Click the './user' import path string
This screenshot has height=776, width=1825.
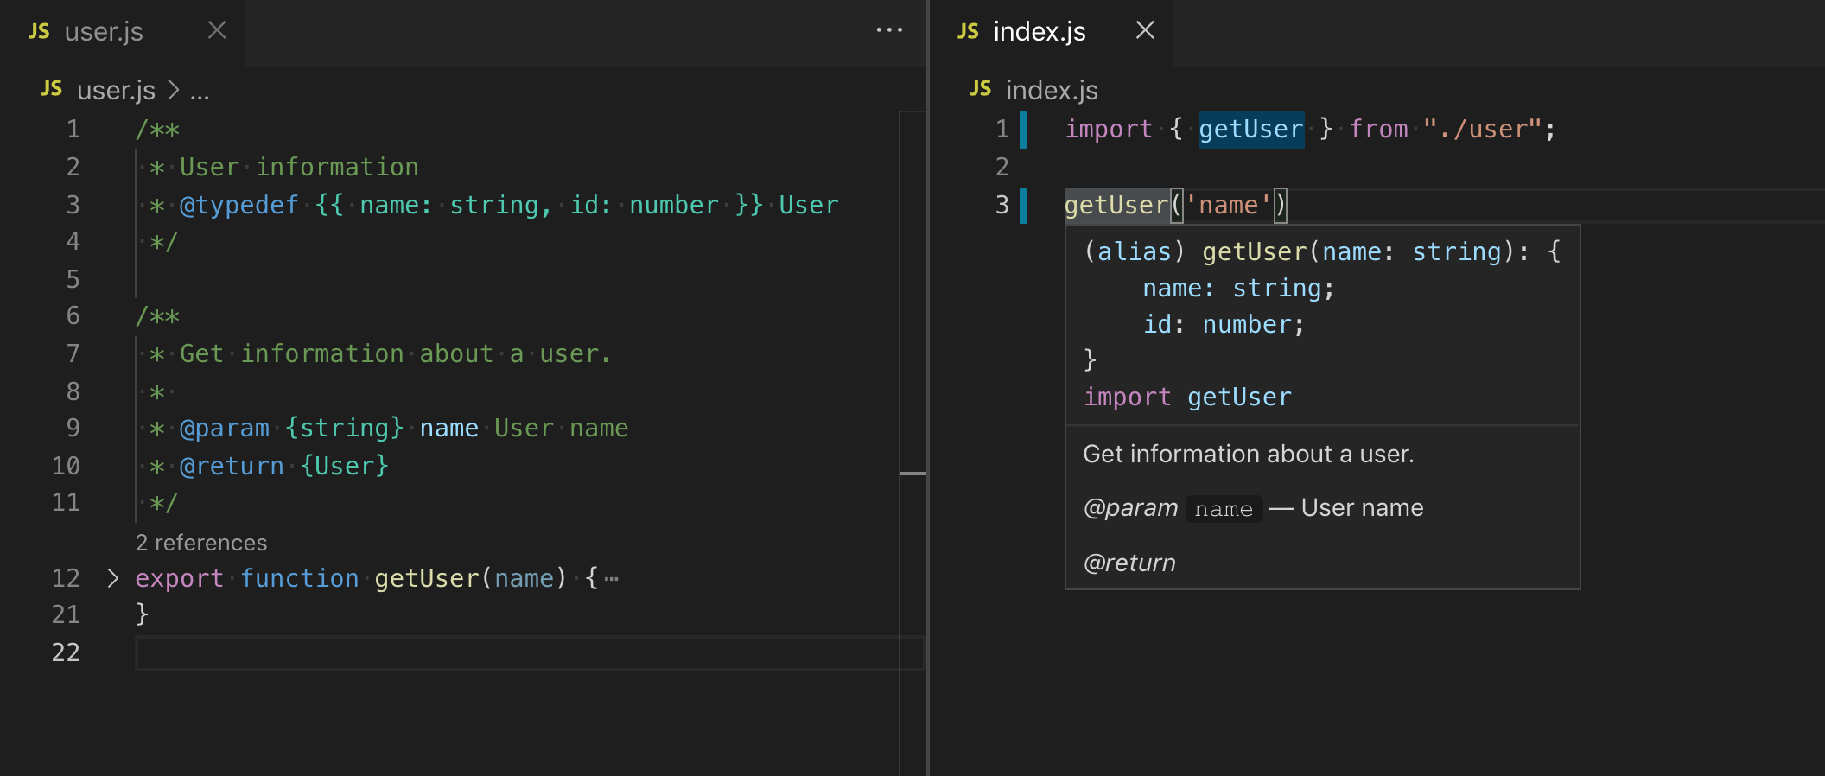[1481, 130]
